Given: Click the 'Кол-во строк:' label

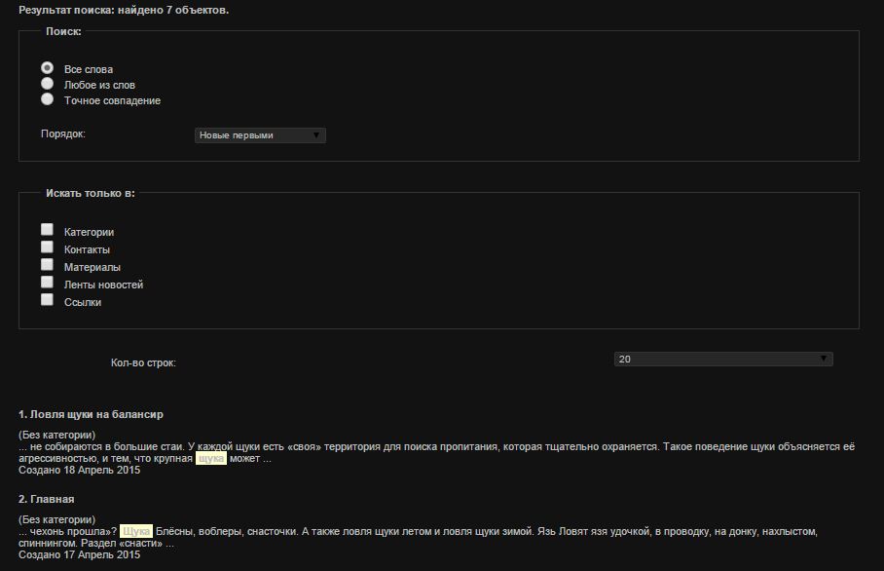Looking at the screenshot, I should pos(143,362).
